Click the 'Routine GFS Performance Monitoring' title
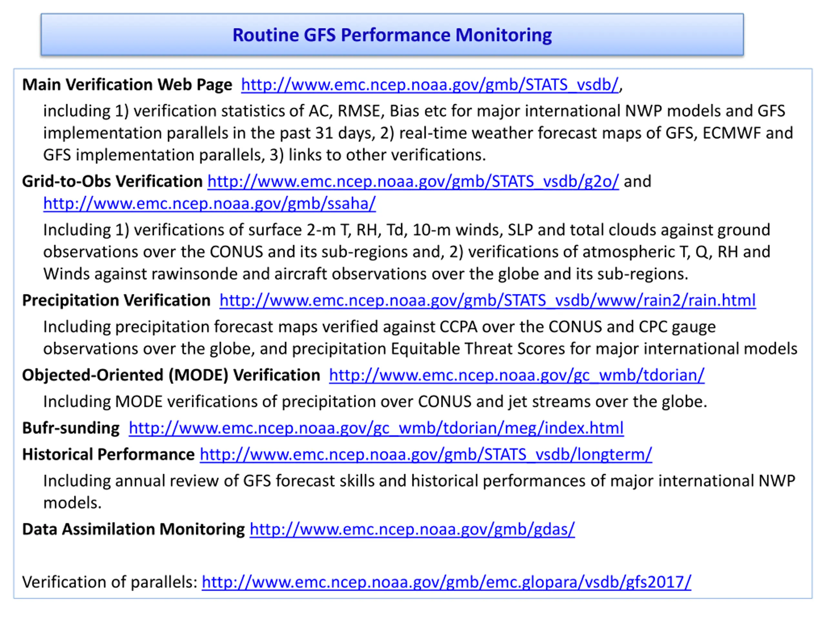This screenshot has width=826, height=619. tap(392, 35)
